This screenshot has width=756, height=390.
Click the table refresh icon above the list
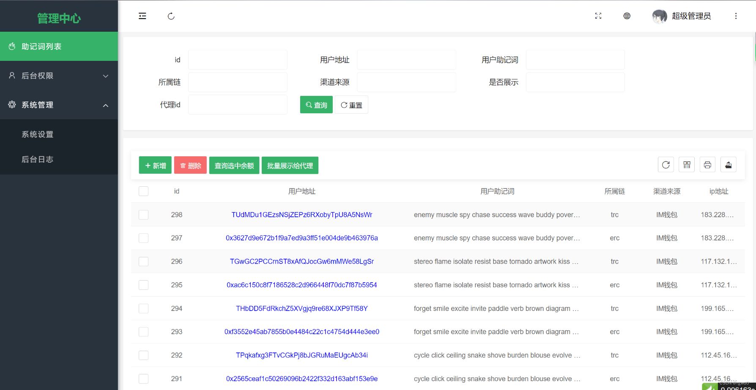pos(666,164)
